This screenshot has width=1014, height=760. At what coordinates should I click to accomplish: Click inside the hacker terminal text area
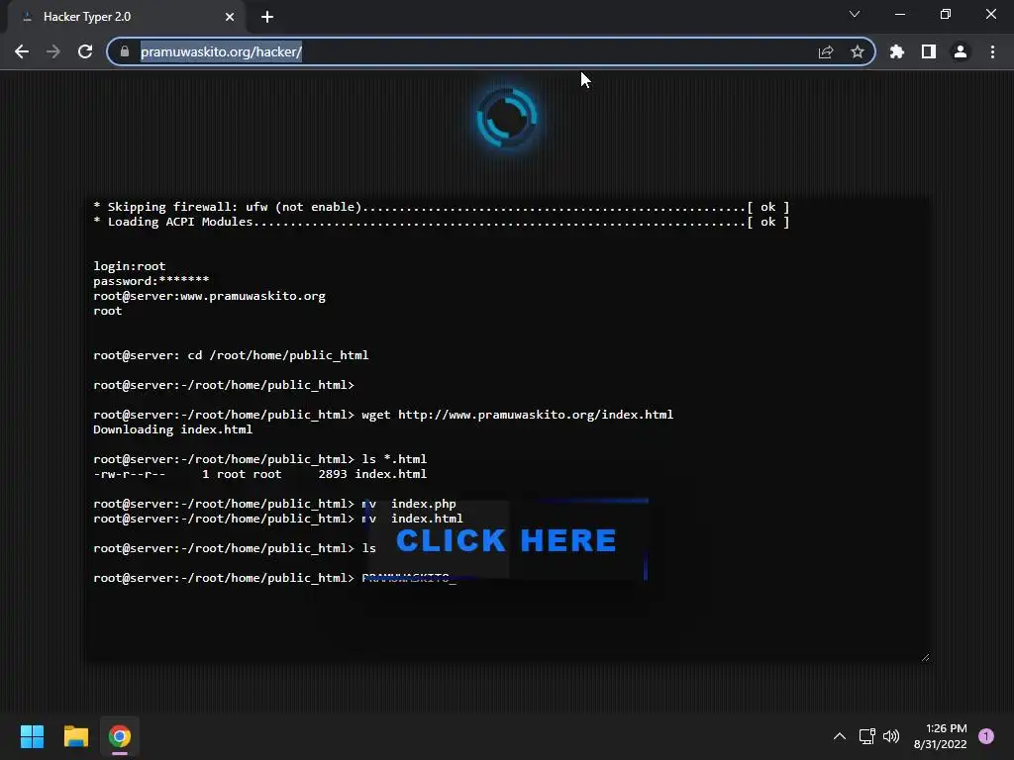click(x=507, y=429)
